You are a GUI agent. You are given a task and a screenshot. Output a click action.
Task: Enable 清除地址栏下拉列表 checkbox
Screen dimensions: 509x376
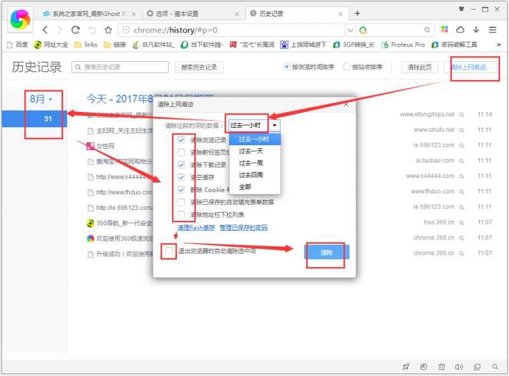coord(182,214)
